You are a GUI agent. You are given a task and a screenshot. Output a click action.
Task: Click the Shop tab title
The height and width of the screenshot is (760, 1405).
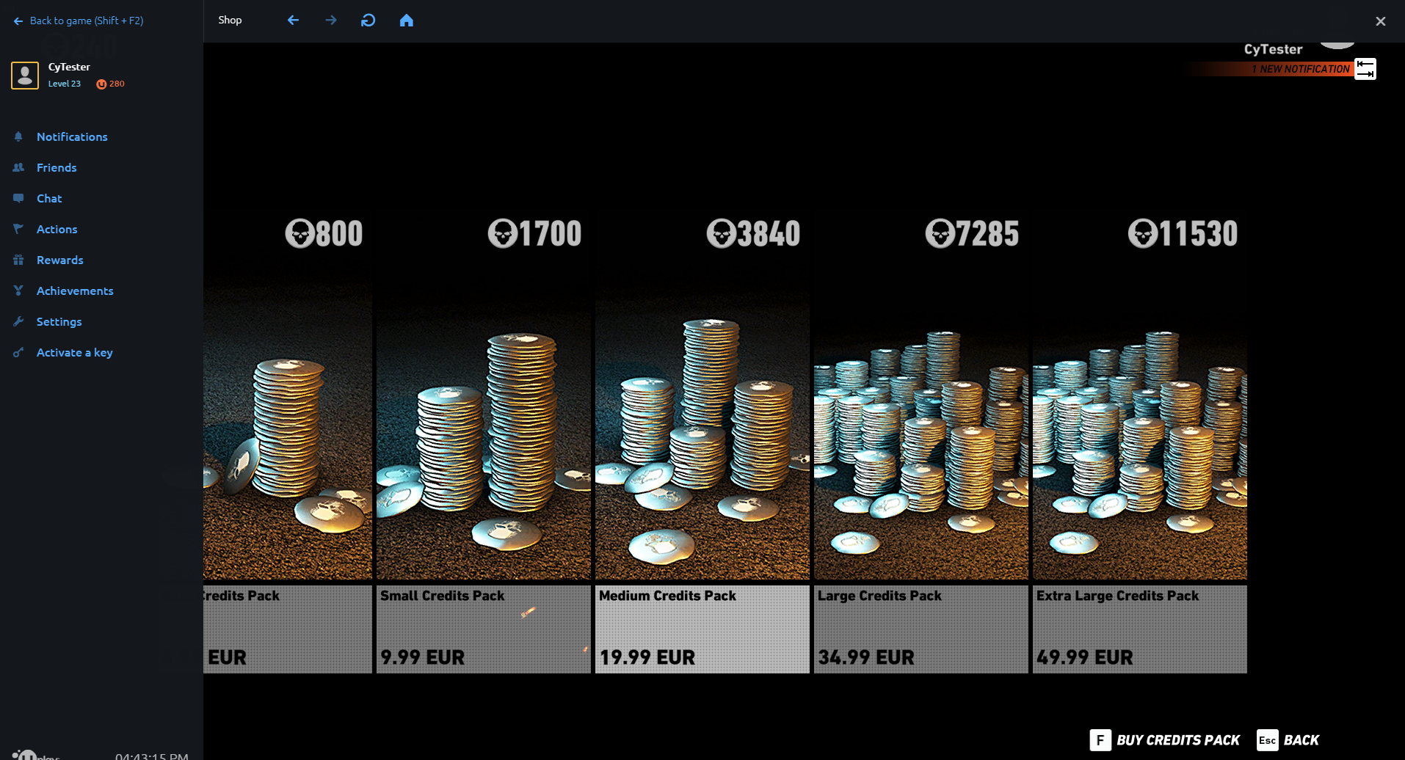(230, 20)
